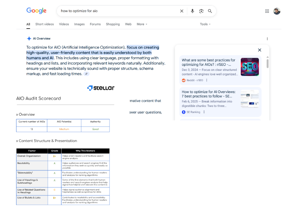
Task: Click the sources panel scroll-up arrow
Action: pyautogui.click(x=267, y=57)
